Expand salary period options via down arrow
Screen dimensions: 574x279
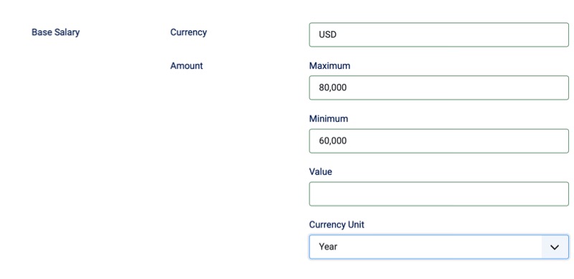[555, 247]
